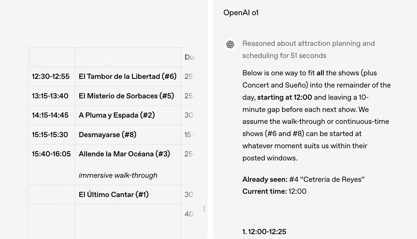Click the 'Already seen' line in response
Image resolution: width=417 pixels, height=239 pixels.
[303, 179]
